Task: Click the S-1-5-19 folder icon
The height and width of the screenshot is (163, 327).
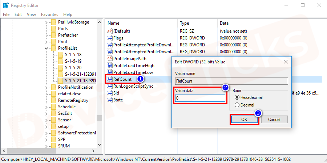Action: point(60,61)
